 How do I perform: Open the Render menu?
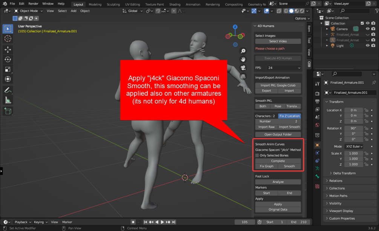click(x=33, y=4)
